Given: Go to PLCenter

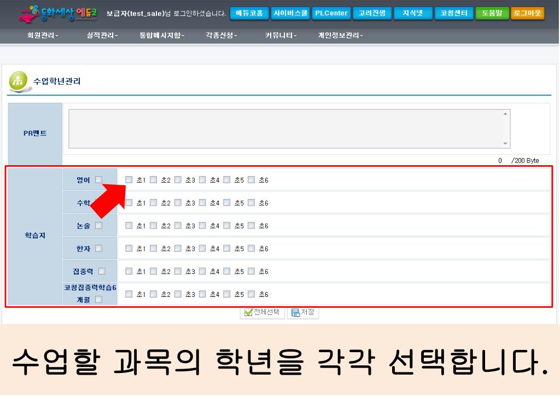Looking at the screenshot, I should (x=331, y=13).
